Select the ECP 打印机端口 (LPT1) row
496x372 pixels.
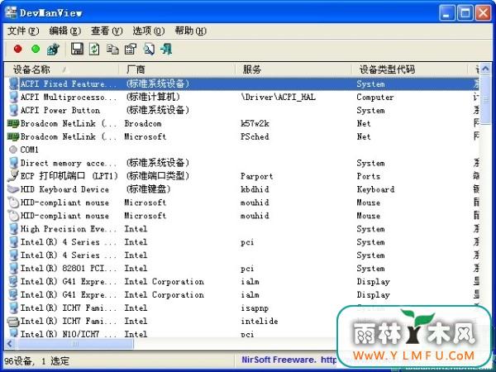(242, 176)
